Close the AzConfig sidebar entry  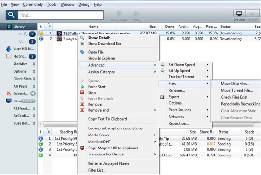34,116
